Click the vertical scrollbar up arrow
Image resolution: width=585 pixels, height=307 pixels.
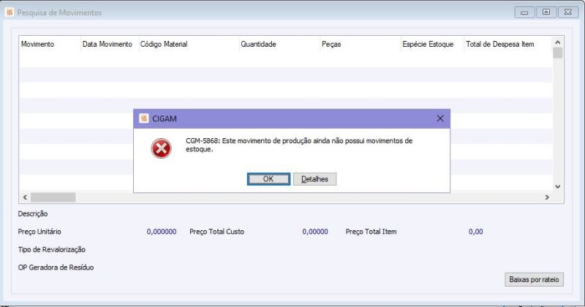pyautogui.click(x=558, y=42)
